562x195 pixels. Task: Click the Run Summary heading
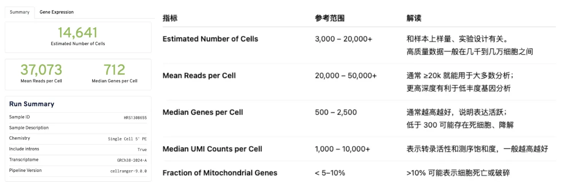(x=32, y=104)
